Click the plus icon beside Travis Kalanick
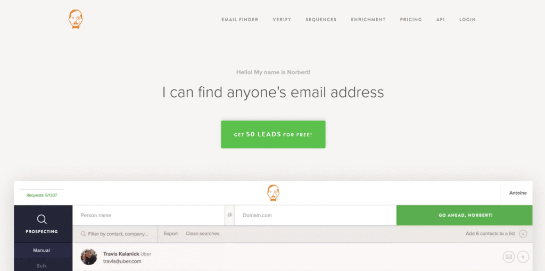Image resolution: width=545 pixels, height=271 pixels. [x=523, y=257]
